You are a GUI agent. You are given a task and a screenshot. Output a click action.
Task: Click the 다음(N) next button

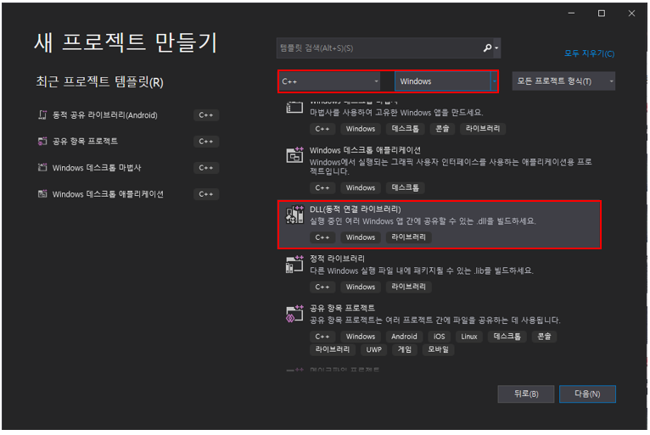pos(587,393)
